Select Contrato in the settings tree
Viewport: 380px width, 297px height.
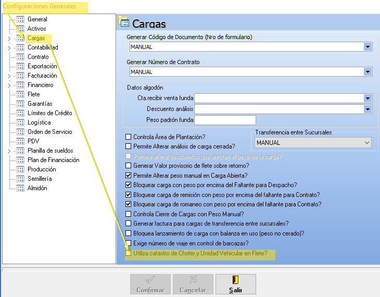pos(38,57)
